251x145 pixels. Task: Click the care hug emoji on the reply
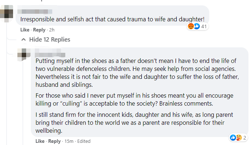pyautogui.click(x=239, y=137)
